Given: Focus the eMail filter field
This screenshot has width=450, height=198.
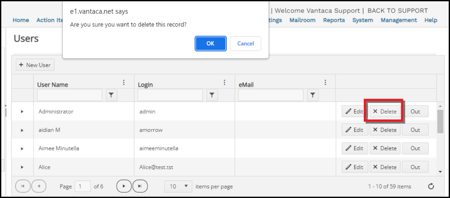Looking at the screenshot, I should pos(271,95).
